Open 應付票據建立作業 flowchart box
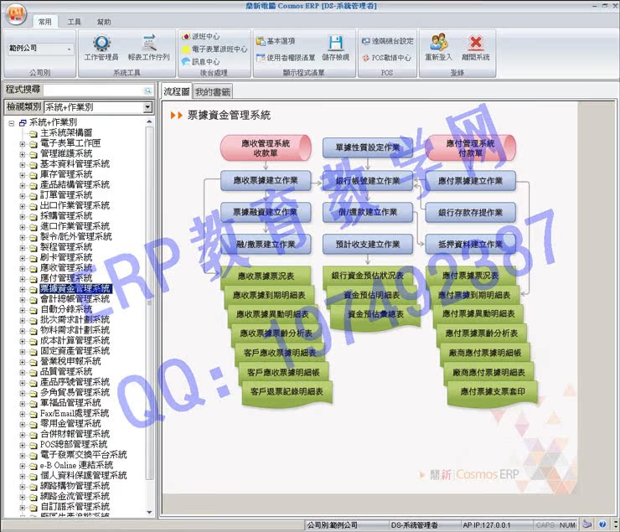 pos(471,181)
